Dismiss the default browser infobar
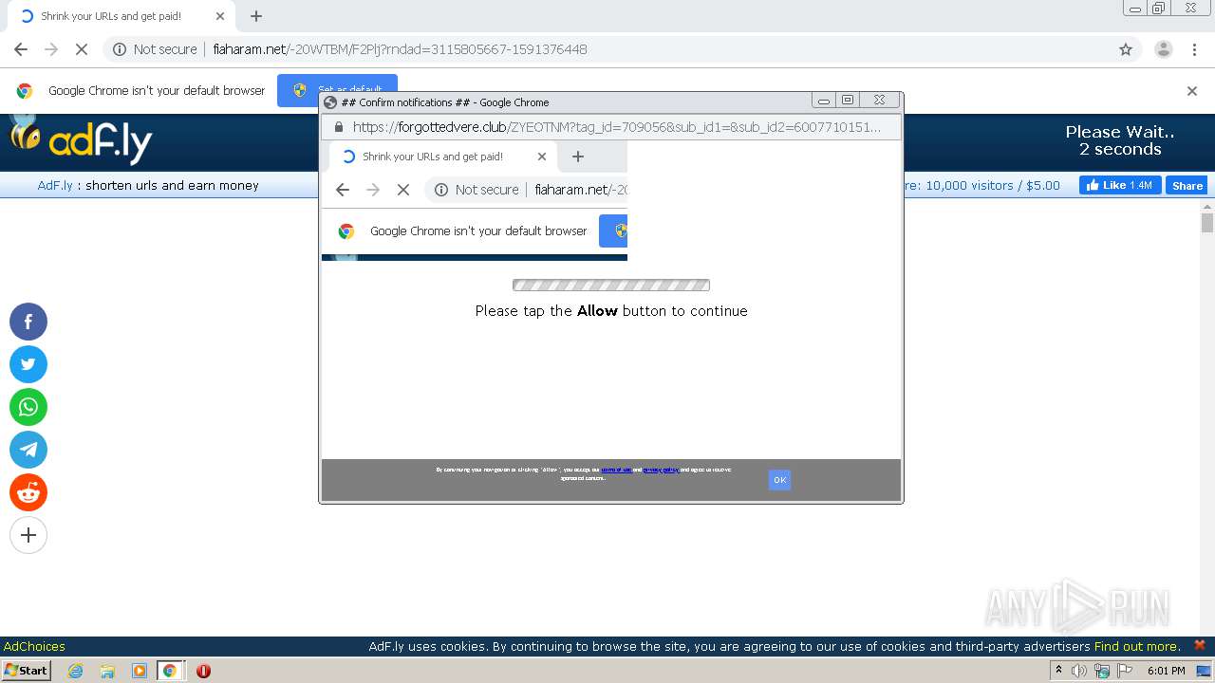The width and height of the screenshot is (1215, 683). (1192, 91)
